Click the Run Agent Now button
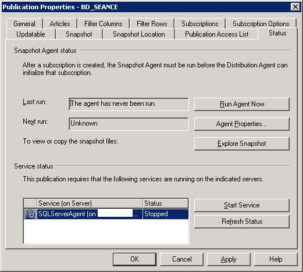 tap(242, 104)
